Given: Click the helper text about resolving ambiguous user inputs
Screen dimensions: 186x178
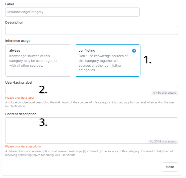Looking at the screenshot, I should click(89, 153).
